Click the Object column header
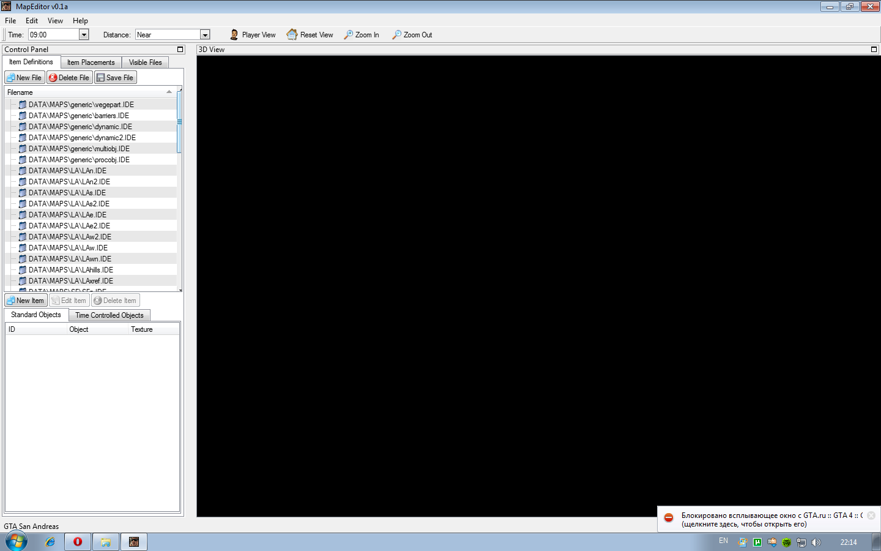This screenshot has width=881, height=551. tap(97, 329)
